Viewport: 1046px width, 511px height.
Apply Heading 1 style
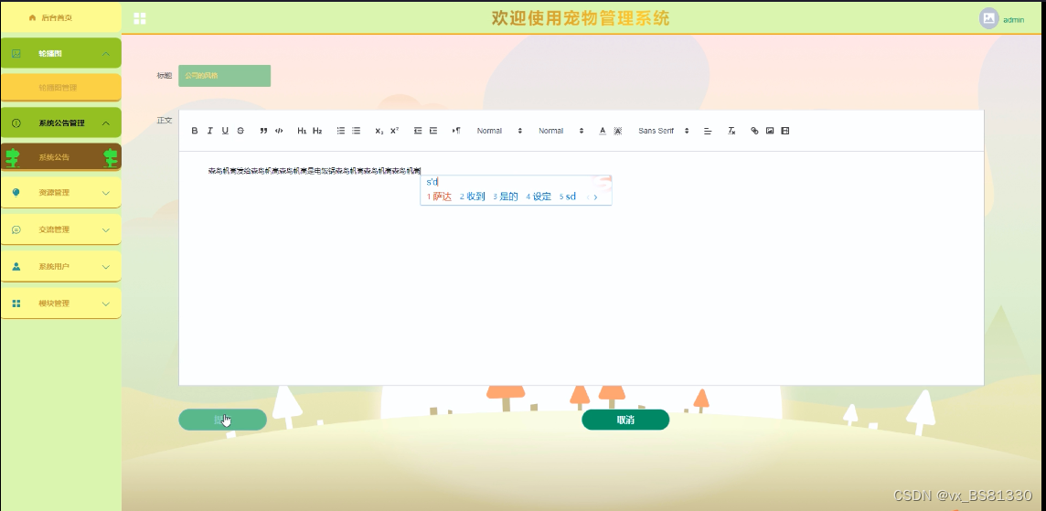[x=303, y=131]
